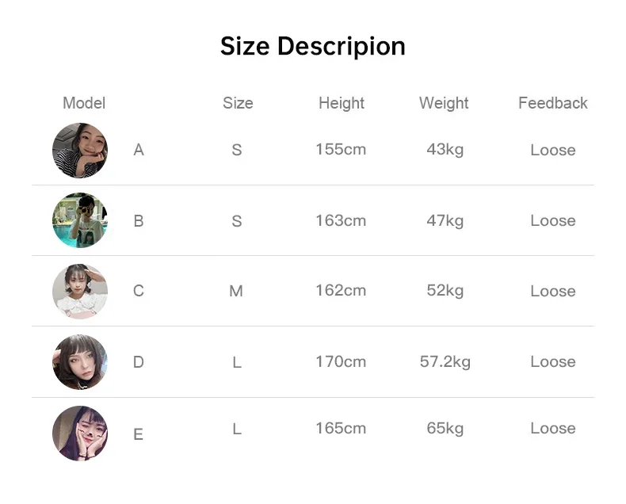Click model A's round profile photo
The image size is (626, 504).
click(x=79, y=150)
